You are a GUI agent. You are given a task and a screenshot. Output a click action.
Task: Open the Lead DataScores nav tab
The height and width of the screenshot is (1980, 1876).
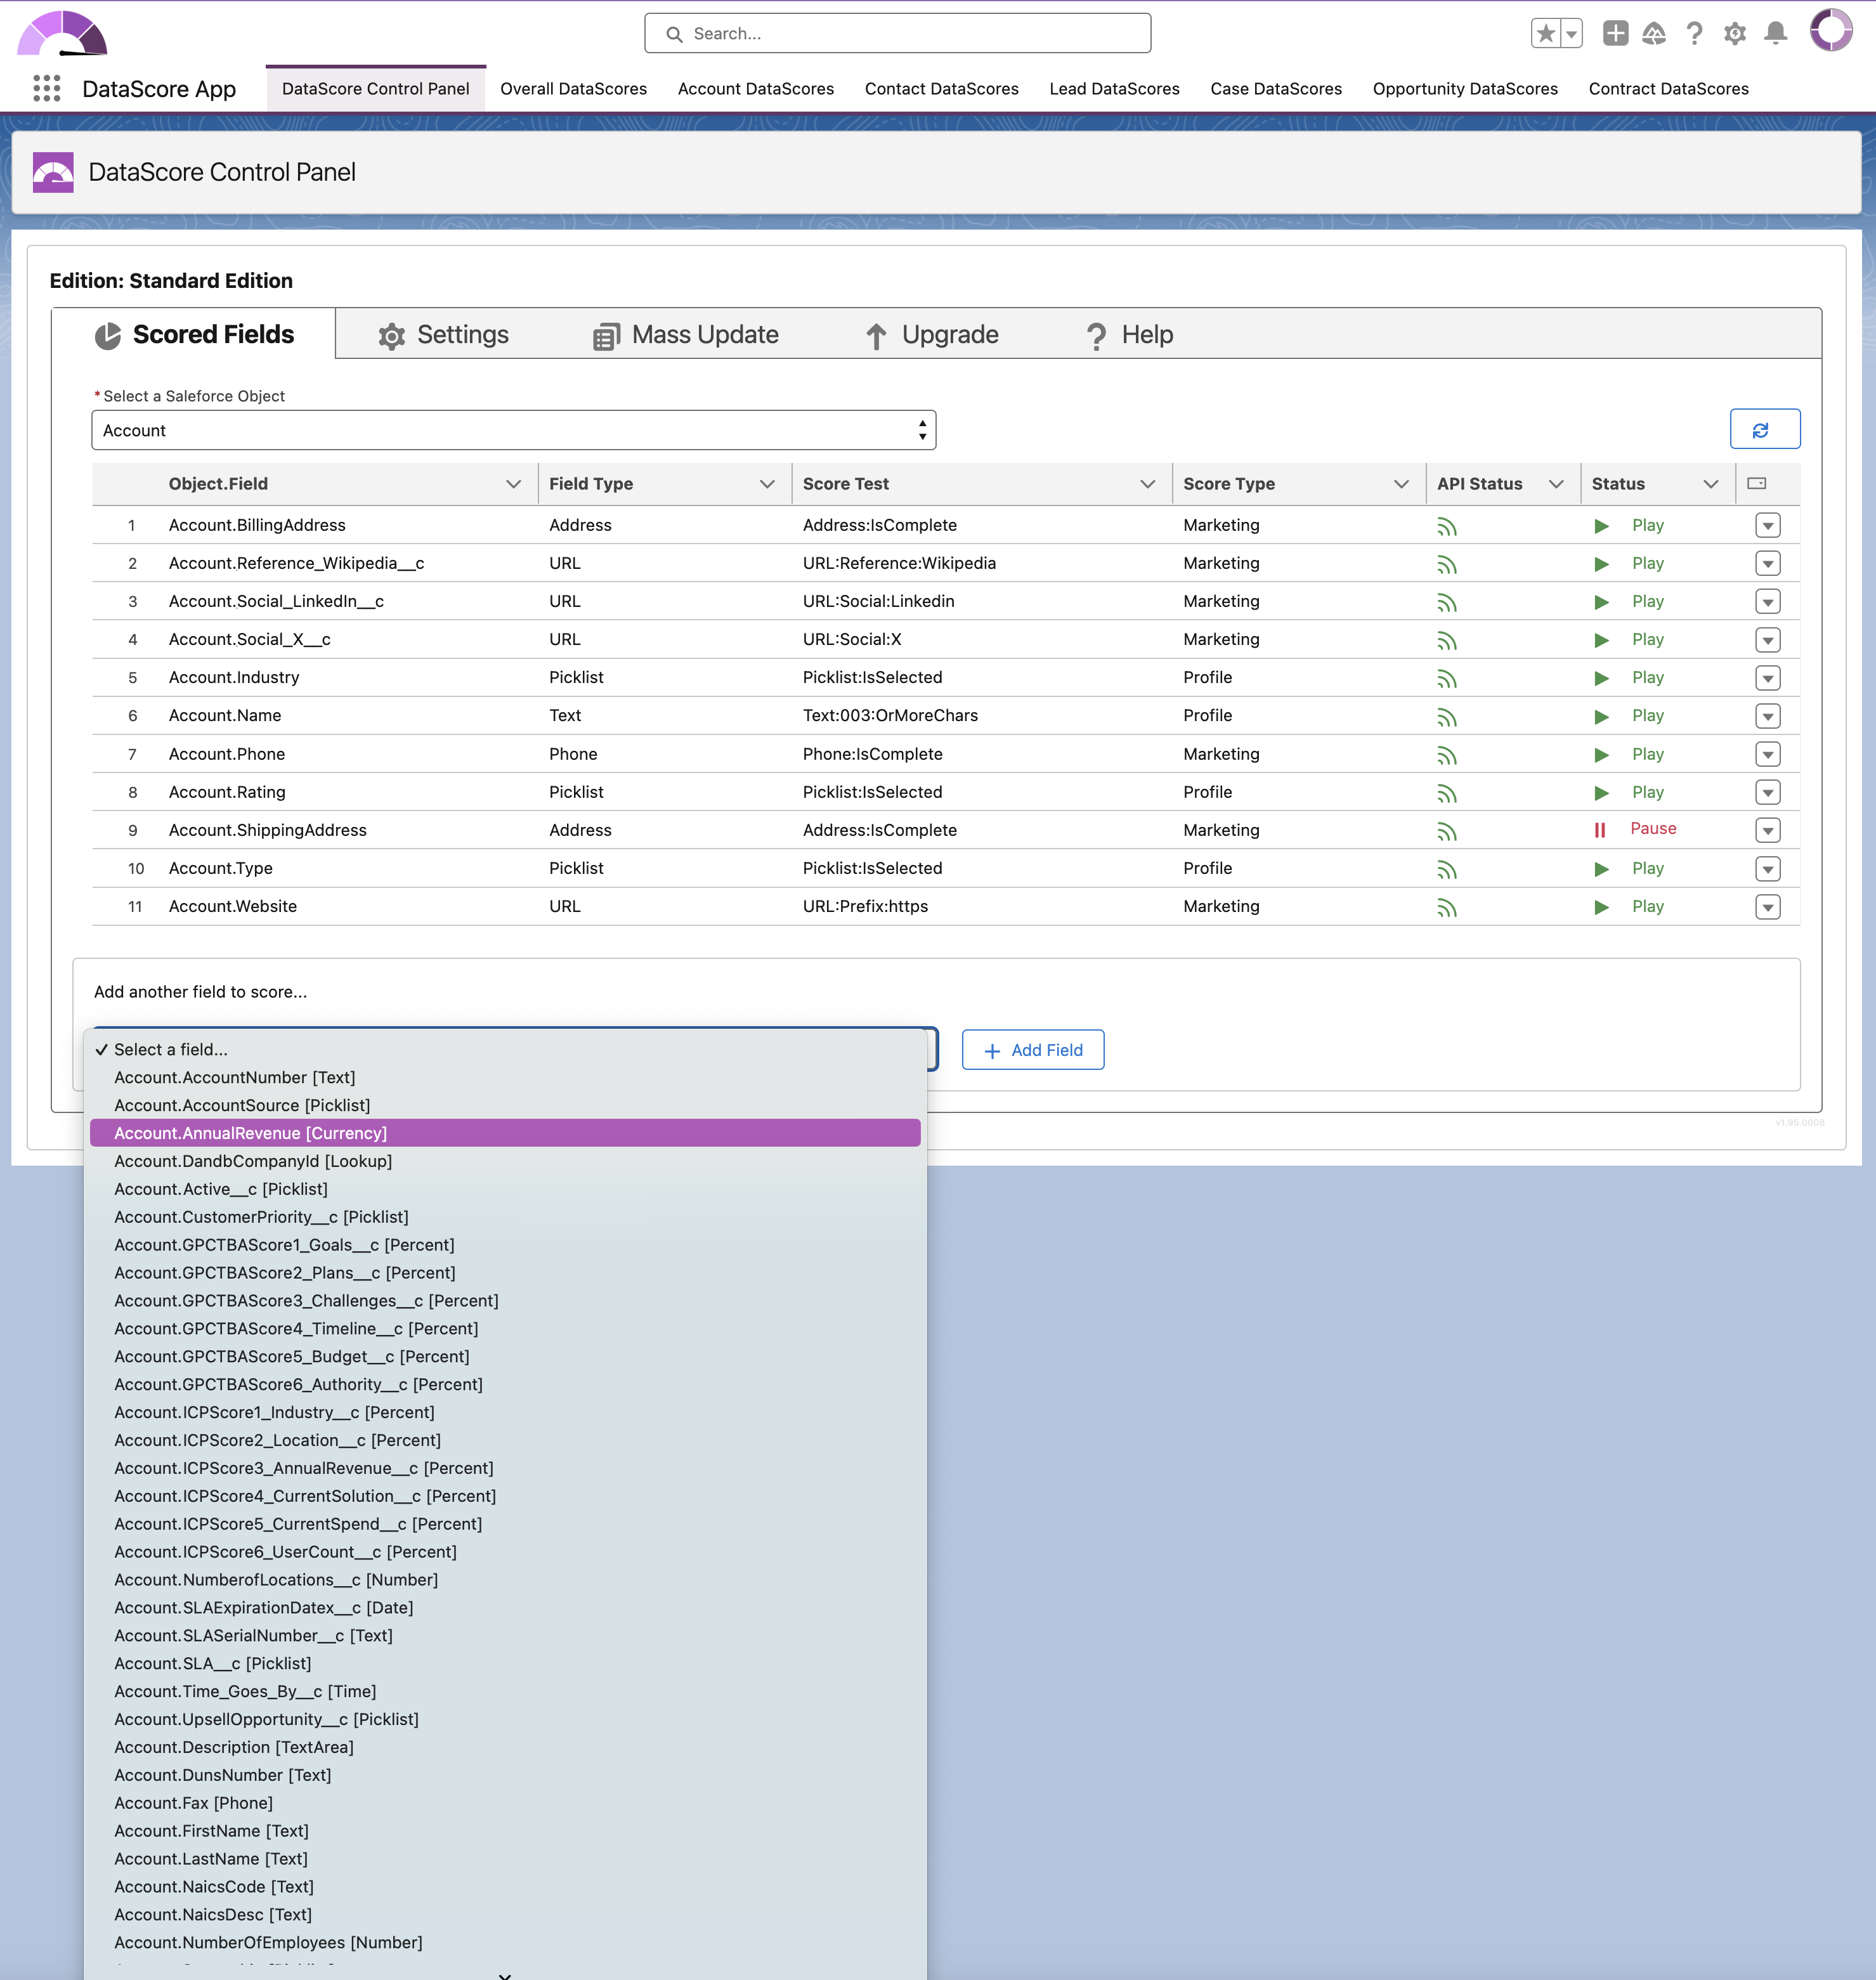click(1114, 89)
